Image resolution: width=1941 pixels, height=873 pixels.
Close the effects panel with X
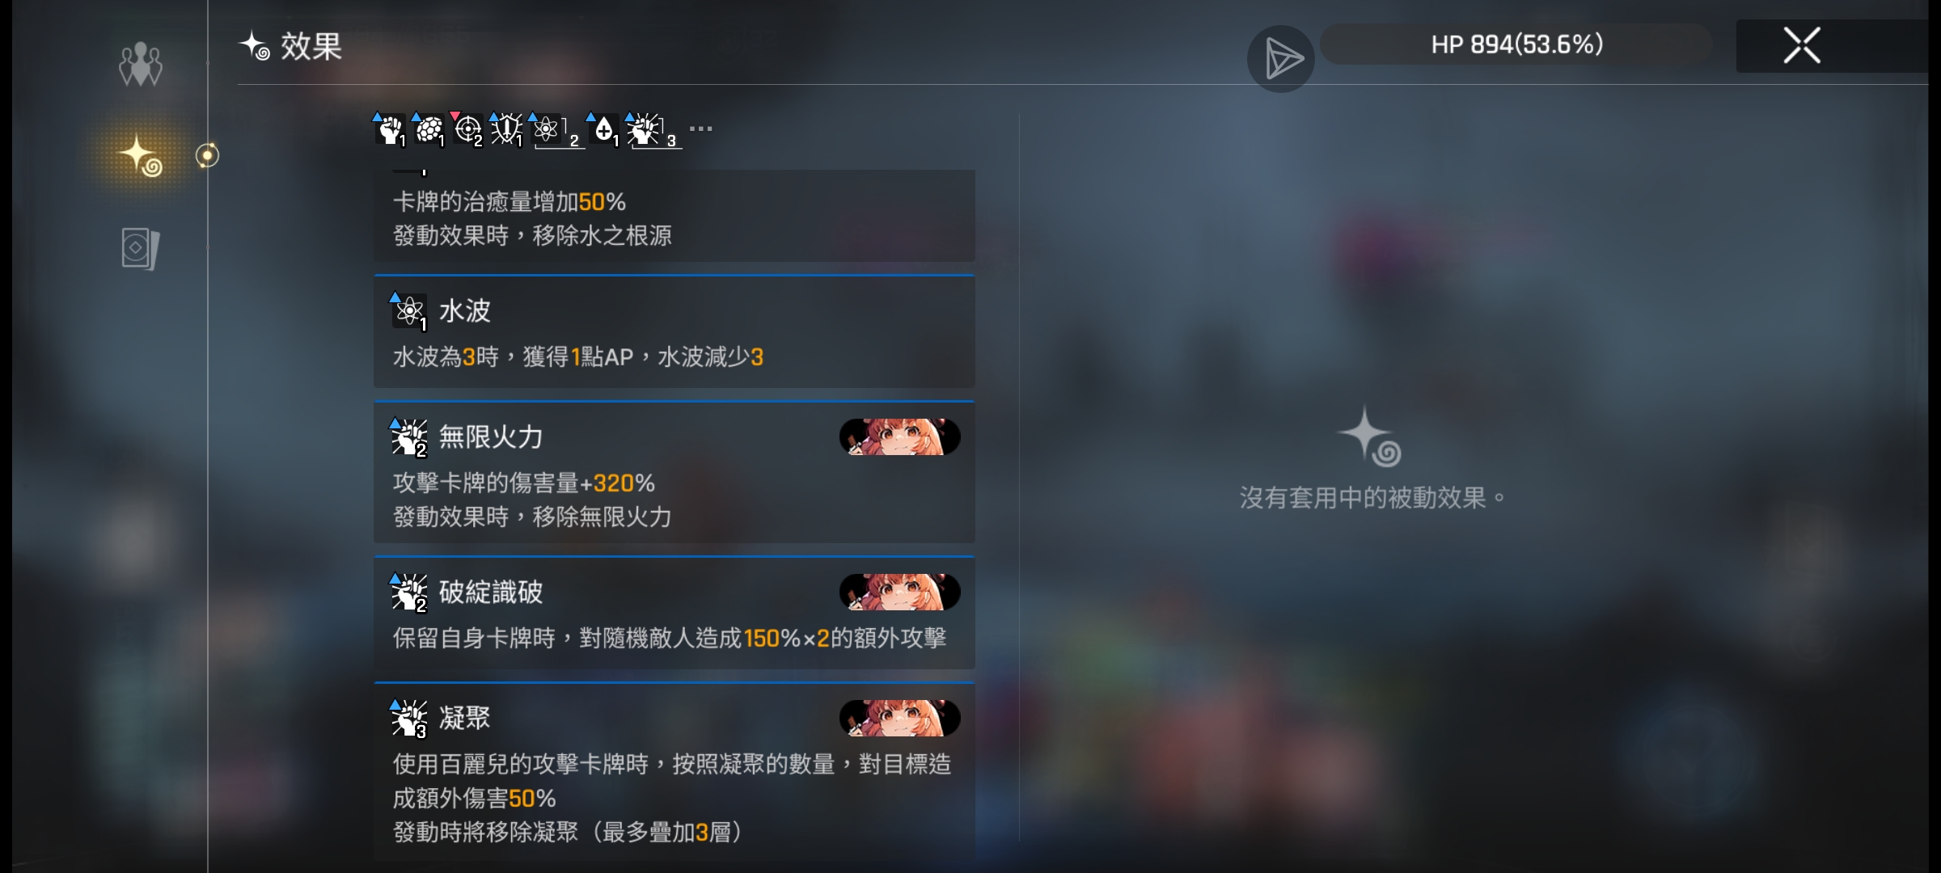1802,45
